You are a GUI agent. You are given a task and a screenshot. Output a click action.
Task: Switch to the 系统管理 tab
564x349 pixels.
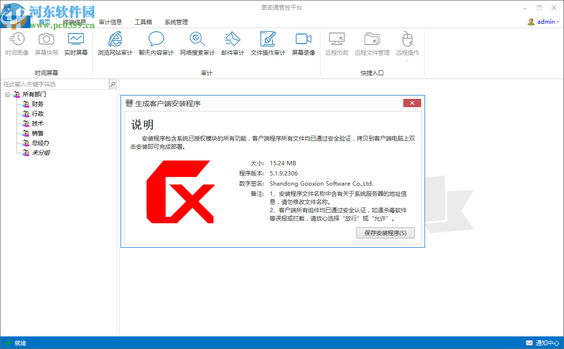(176, 22)
